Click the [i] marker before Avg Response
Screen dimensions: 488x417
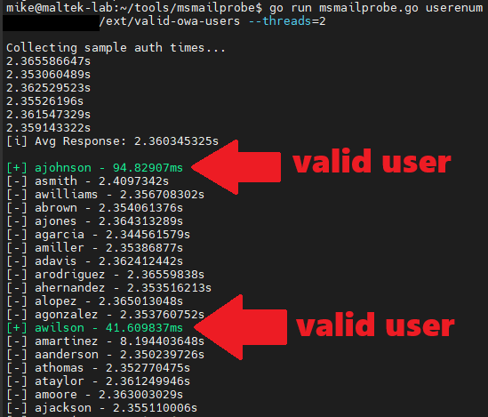[x=17, y=141]
